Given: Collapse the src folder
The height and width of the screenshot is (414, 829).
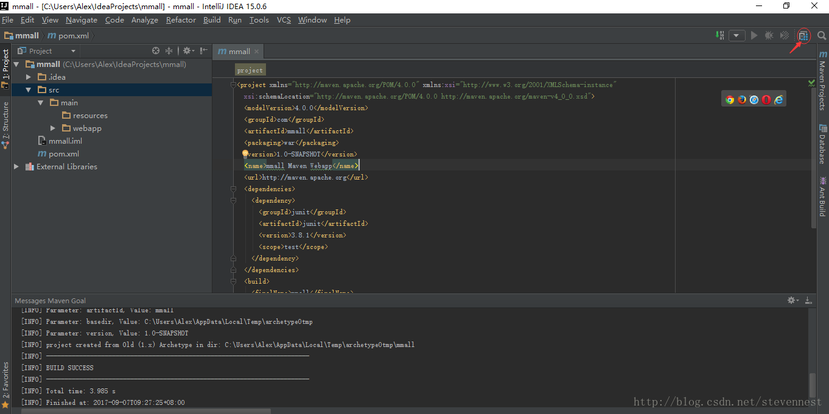Looking at the screenshot, I should [28, 90].
